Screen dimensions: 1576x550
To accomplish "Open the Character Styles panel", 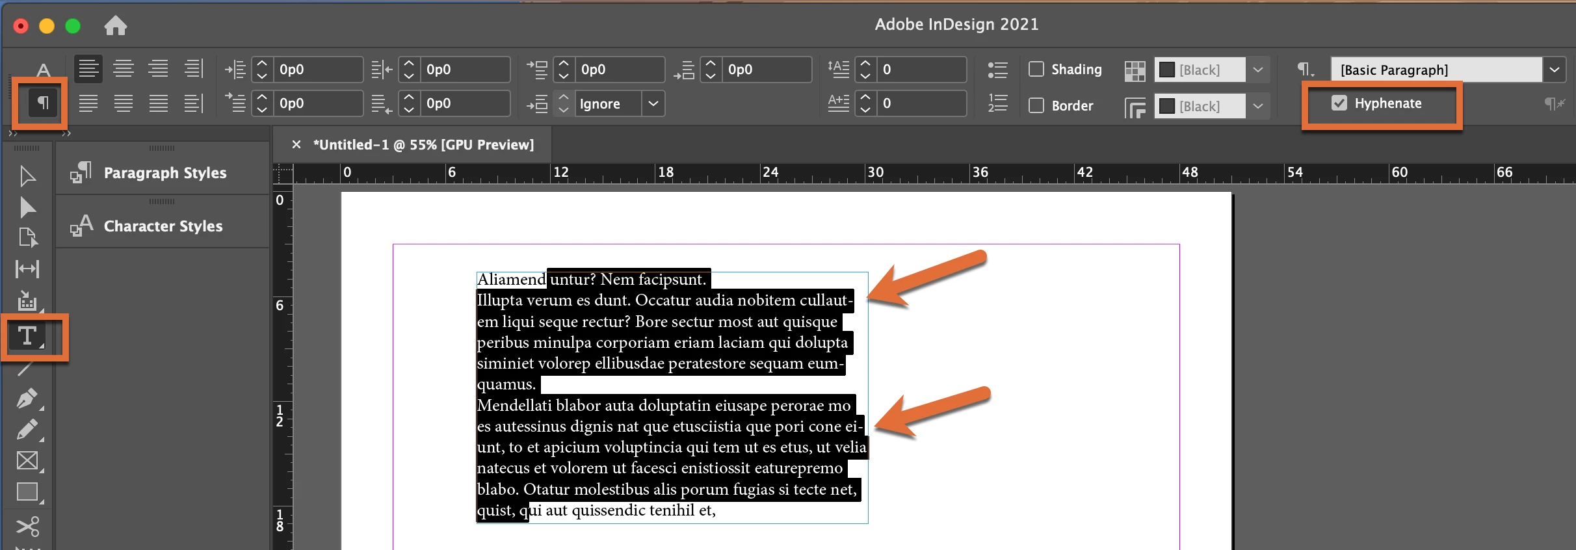I will coord(163,226).
